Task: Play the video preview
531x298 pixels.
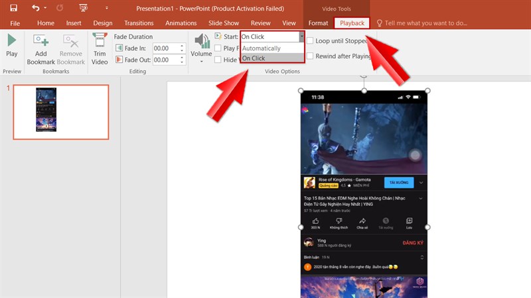Action: (12, 45)
